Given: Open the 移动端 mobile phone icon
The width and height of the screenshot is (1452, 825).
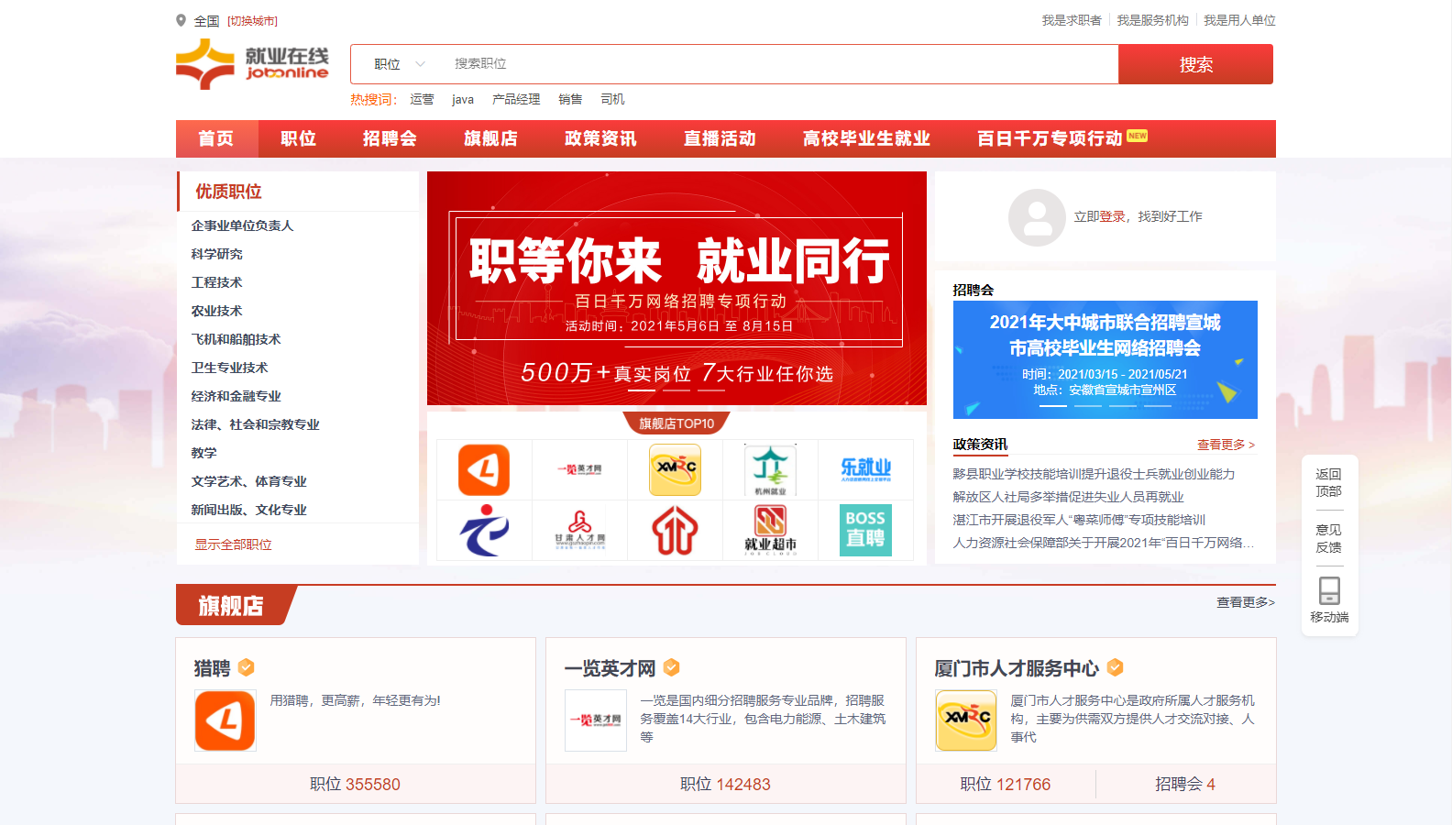Looking at the screenshot, I should (x=1329, y=591).
